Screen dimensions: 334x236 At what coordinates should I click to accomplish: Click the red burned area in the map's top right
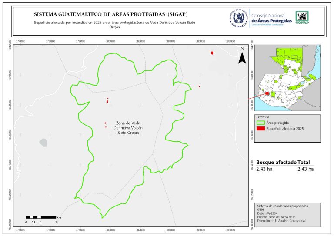point(212,53)
